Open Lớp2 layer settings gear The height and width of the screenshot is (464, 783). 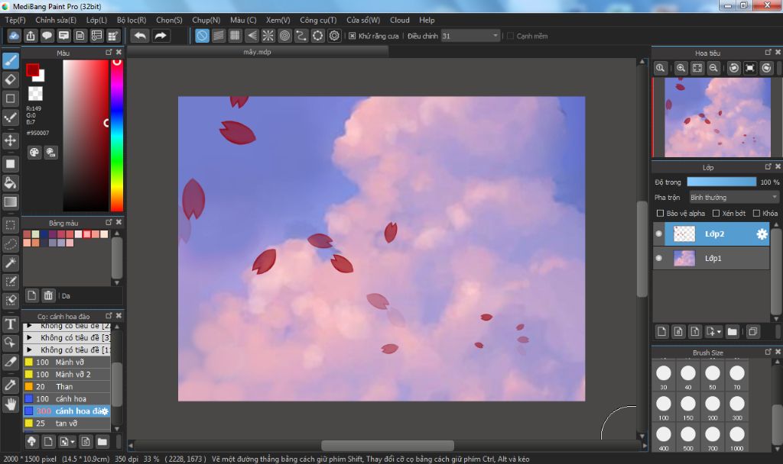tap(762, 234)
